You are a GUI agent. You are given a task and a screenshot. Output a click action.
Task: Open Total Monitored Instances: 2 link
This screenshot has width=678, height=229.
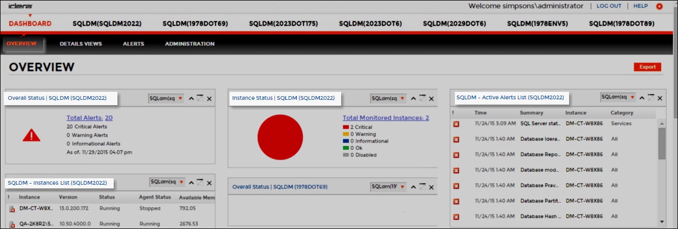coord(386,117)
